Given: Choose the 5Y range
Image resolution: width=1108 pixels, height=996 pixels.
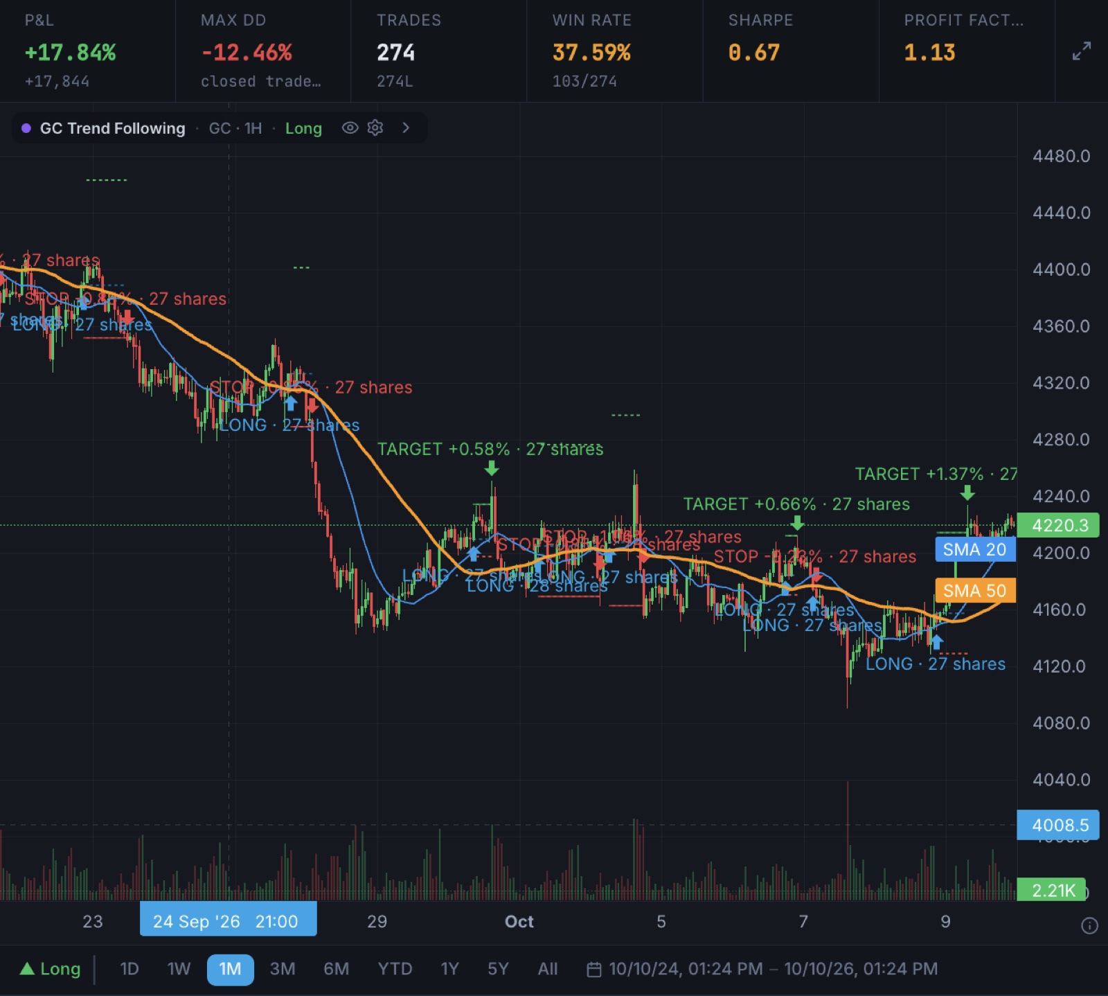Looking at the screenshot, I should pos(498,968).
